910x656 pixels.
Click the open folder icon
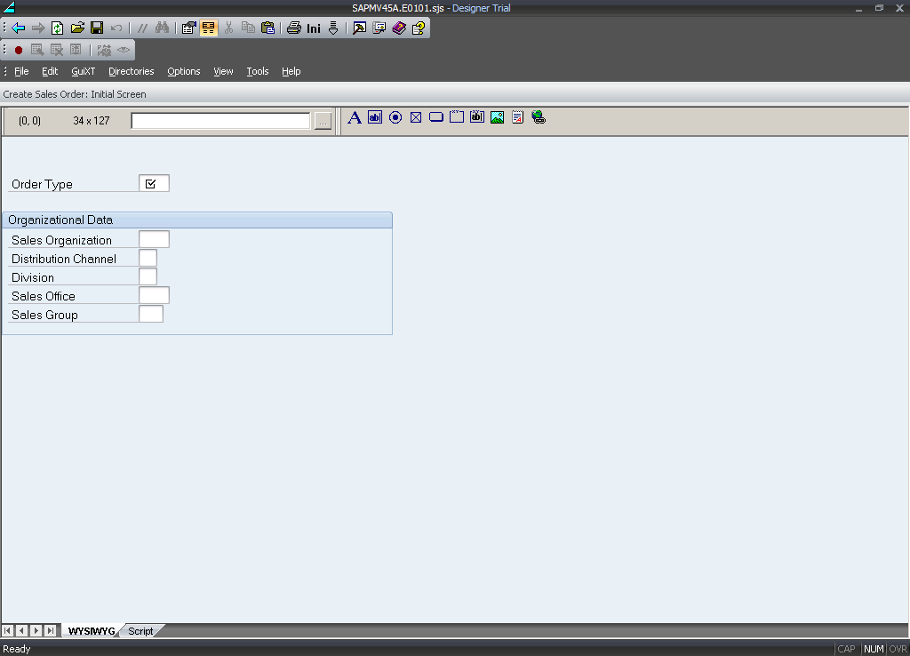pos(77,28)
